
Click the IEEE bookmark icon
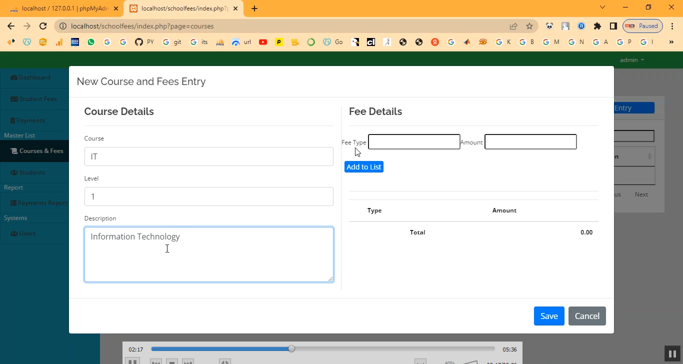(75, 42)
